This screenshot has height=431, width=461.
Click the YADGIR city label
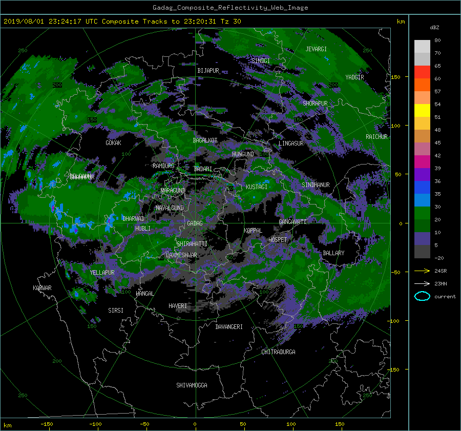coord(354,77)
